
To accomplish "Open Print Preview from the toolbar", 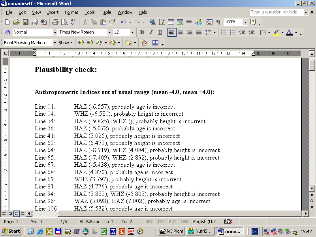I will point(64,22).
